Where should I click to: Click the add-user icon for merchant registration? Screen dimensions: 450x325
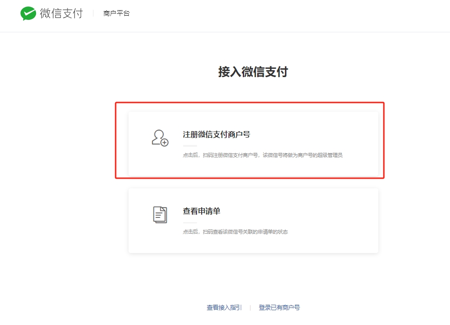[160, 138]
